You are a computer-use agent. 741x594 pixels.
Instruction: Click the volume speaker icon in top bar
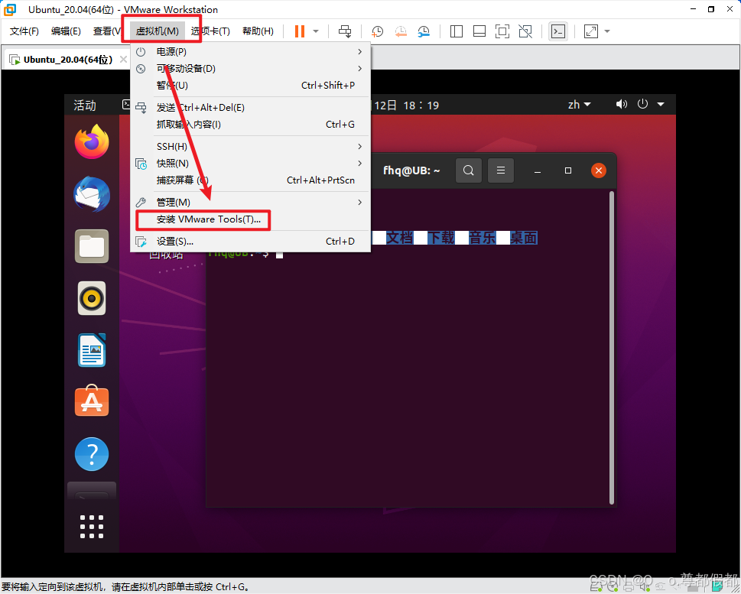pos(622,104)
